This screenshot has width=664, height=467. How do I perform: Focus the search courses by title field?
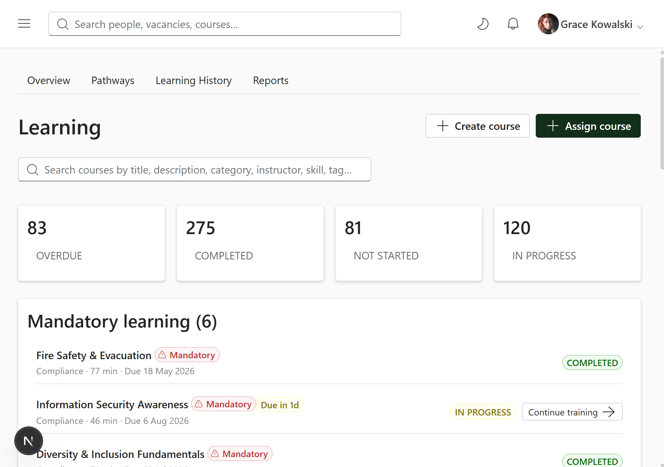click(195, 169)
